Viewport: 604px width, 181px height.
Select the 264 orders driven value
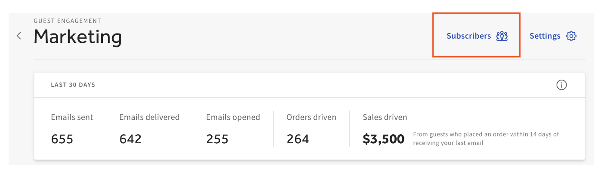coord(298,139)
